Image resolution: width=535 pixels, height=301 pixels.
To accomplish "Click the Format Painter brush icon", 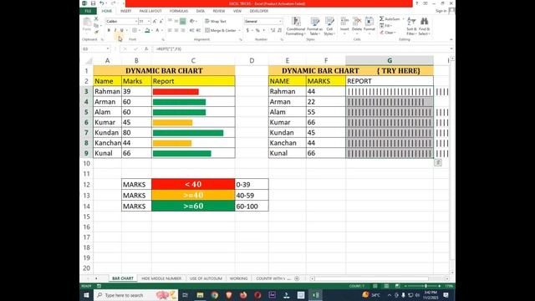I will click(96, 32).
